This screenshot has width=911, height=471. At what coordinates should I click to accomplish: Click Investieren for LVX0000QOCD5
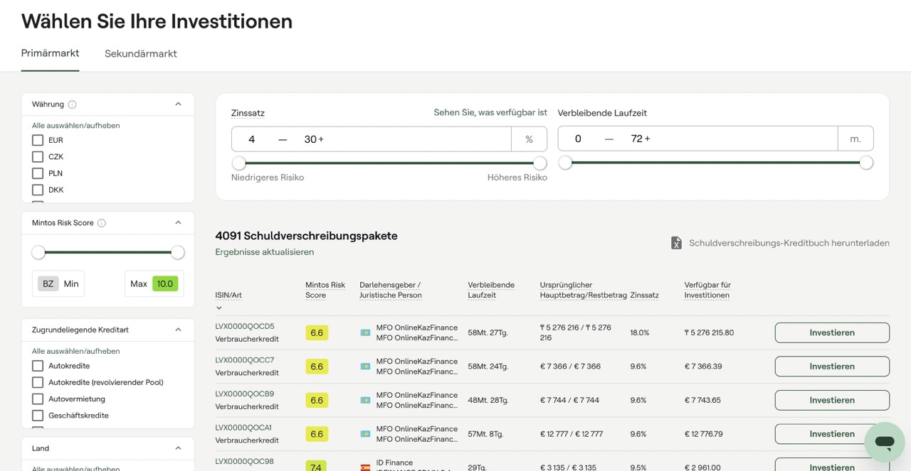831,332
